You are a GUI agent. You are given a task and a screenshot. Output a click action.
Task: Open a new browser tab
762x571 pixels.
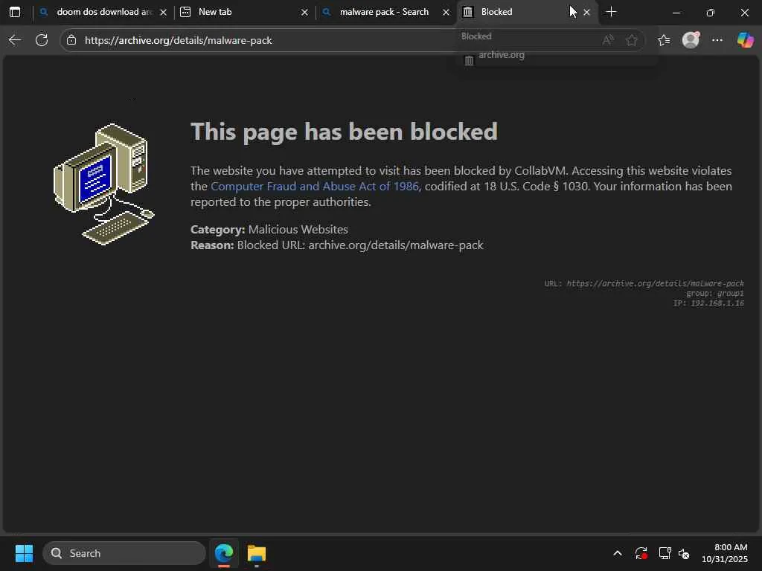[612, 12]
